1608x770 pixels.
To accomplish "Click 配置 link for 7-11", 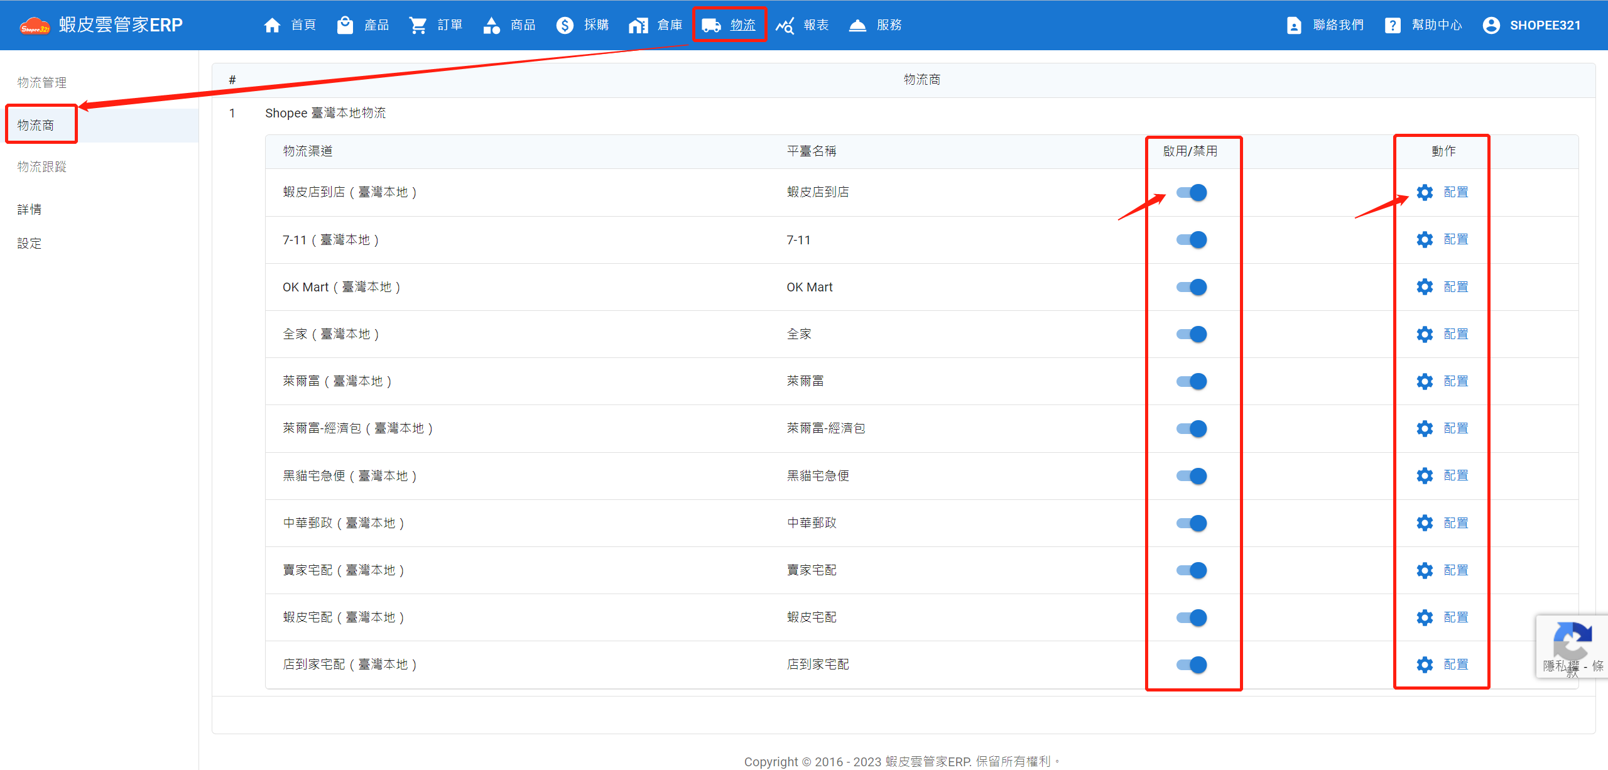I will [x=1456, y=239].
